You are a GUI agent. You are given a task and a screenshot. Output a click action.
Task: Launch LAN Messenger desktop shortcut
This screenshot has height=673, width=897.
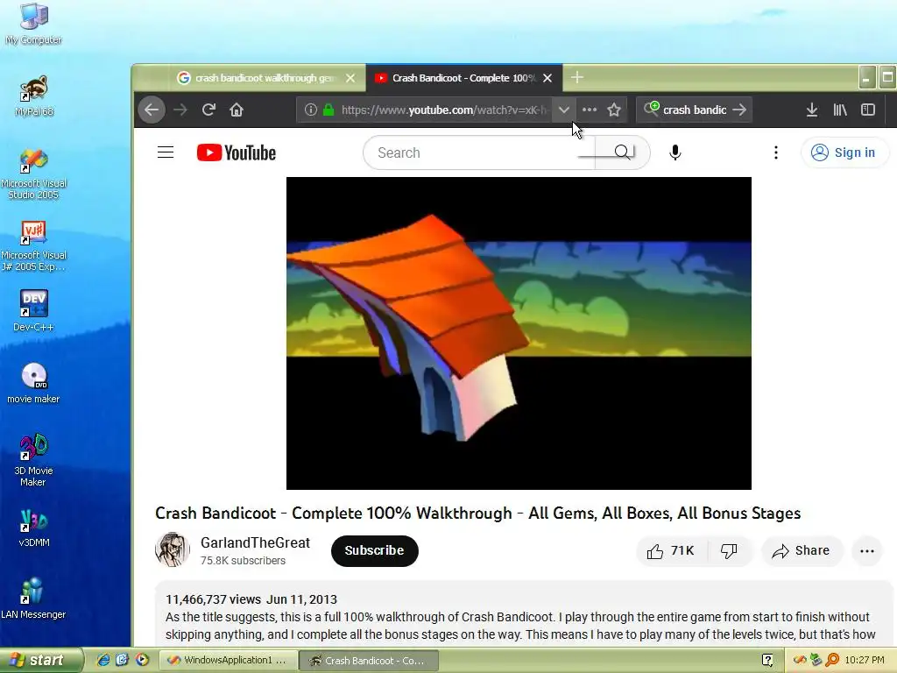pos(34,599)
